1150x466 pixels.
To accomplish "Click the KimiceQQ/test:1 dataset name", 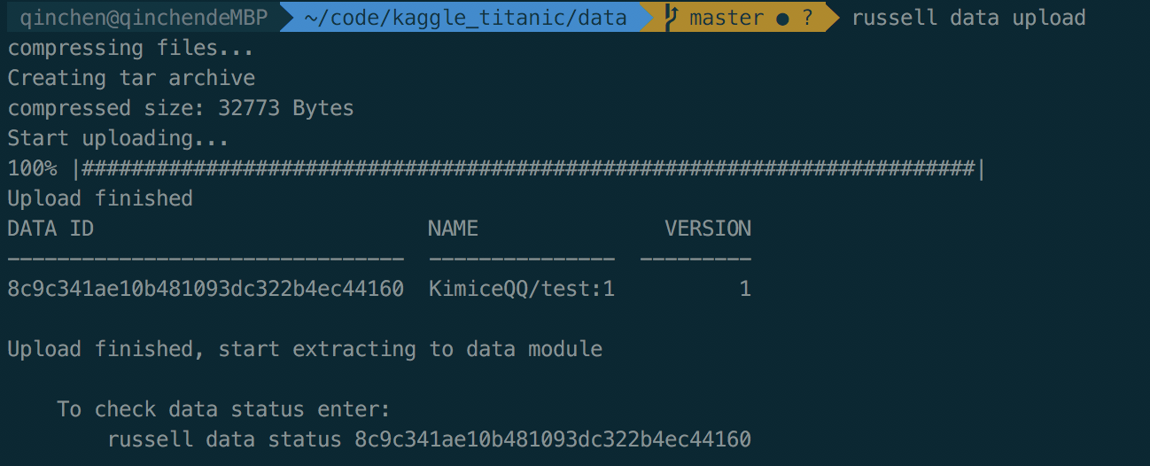I will 521,289.
